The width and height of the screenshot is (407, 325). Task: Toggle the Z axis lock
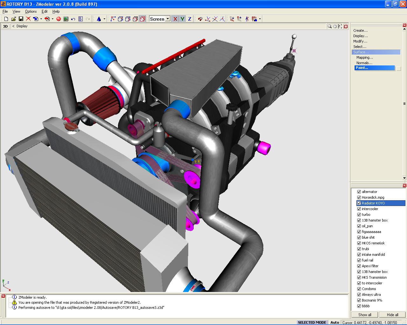pyautogui.click(x=190, y=19)
